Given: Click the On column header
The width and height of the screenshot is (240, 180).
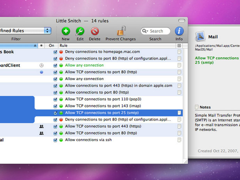Looking at the screenshot, I should [x=51, y=46].
